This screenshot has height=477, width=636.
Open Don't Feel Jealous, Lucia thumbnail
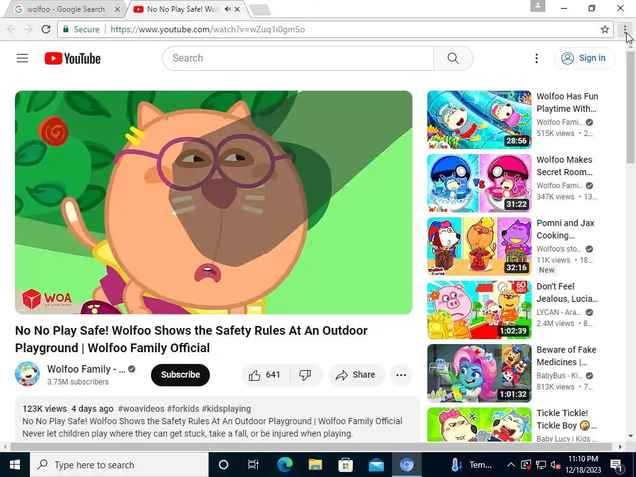(479, 310)
